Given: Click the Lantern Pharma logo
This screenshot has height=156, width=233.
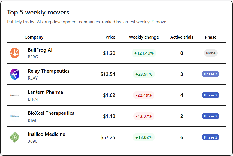Looking at the screenshot, I should tap(15, 95).
